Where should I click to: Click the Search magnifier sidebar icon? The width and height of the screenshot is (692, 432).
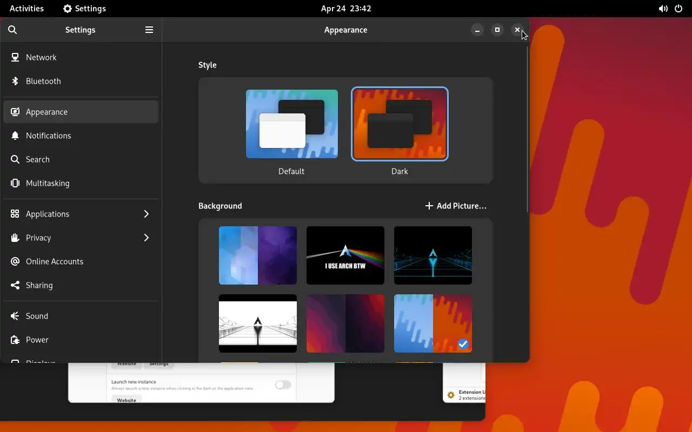point(15,159)
